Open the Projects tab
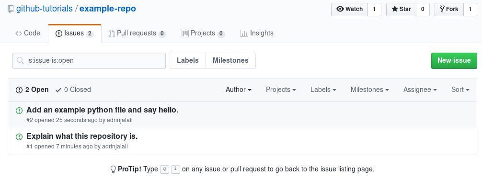The height and width of the screenshot is (180, 482). coord(203,33)
